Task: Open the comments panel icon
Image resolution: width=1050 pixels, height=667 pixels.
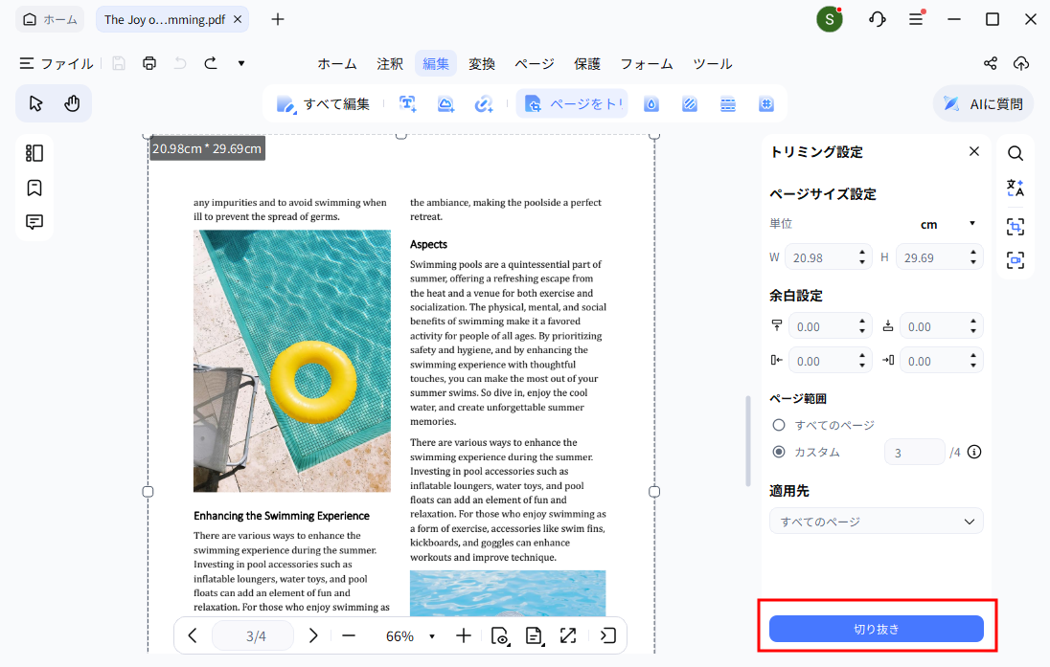Action: pos(34,222)
